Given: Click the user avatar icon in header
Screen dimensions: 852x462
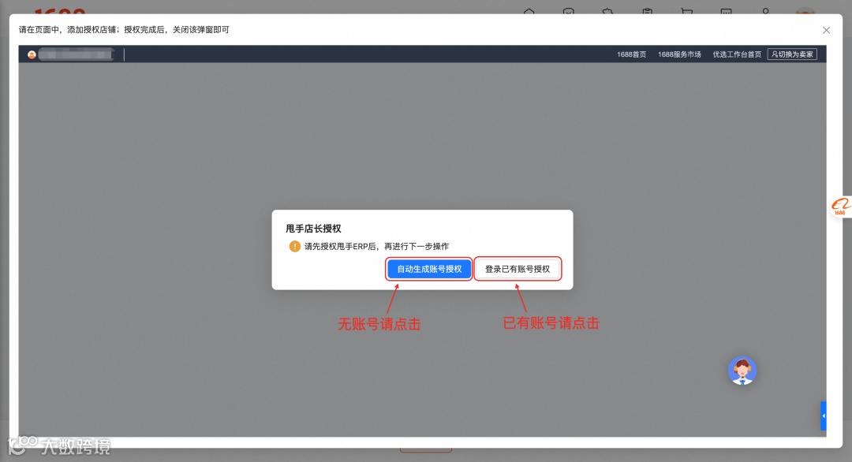Looking at the screenshot, I should tap(32, 54).
